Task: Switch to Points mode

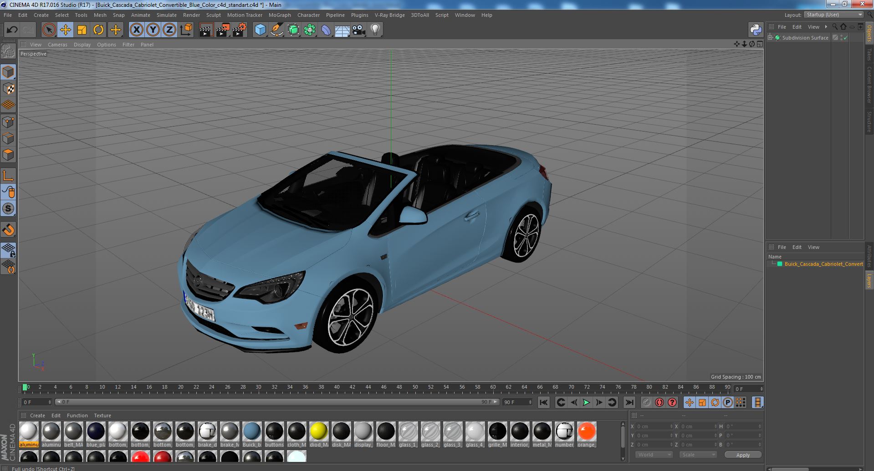Action: click(x=9, y=122)
